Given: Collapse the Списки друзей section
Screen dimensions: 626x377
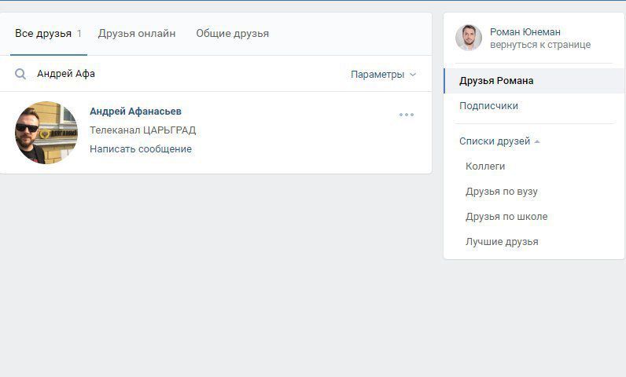Looking at the screenshot, I should point(499,141).
